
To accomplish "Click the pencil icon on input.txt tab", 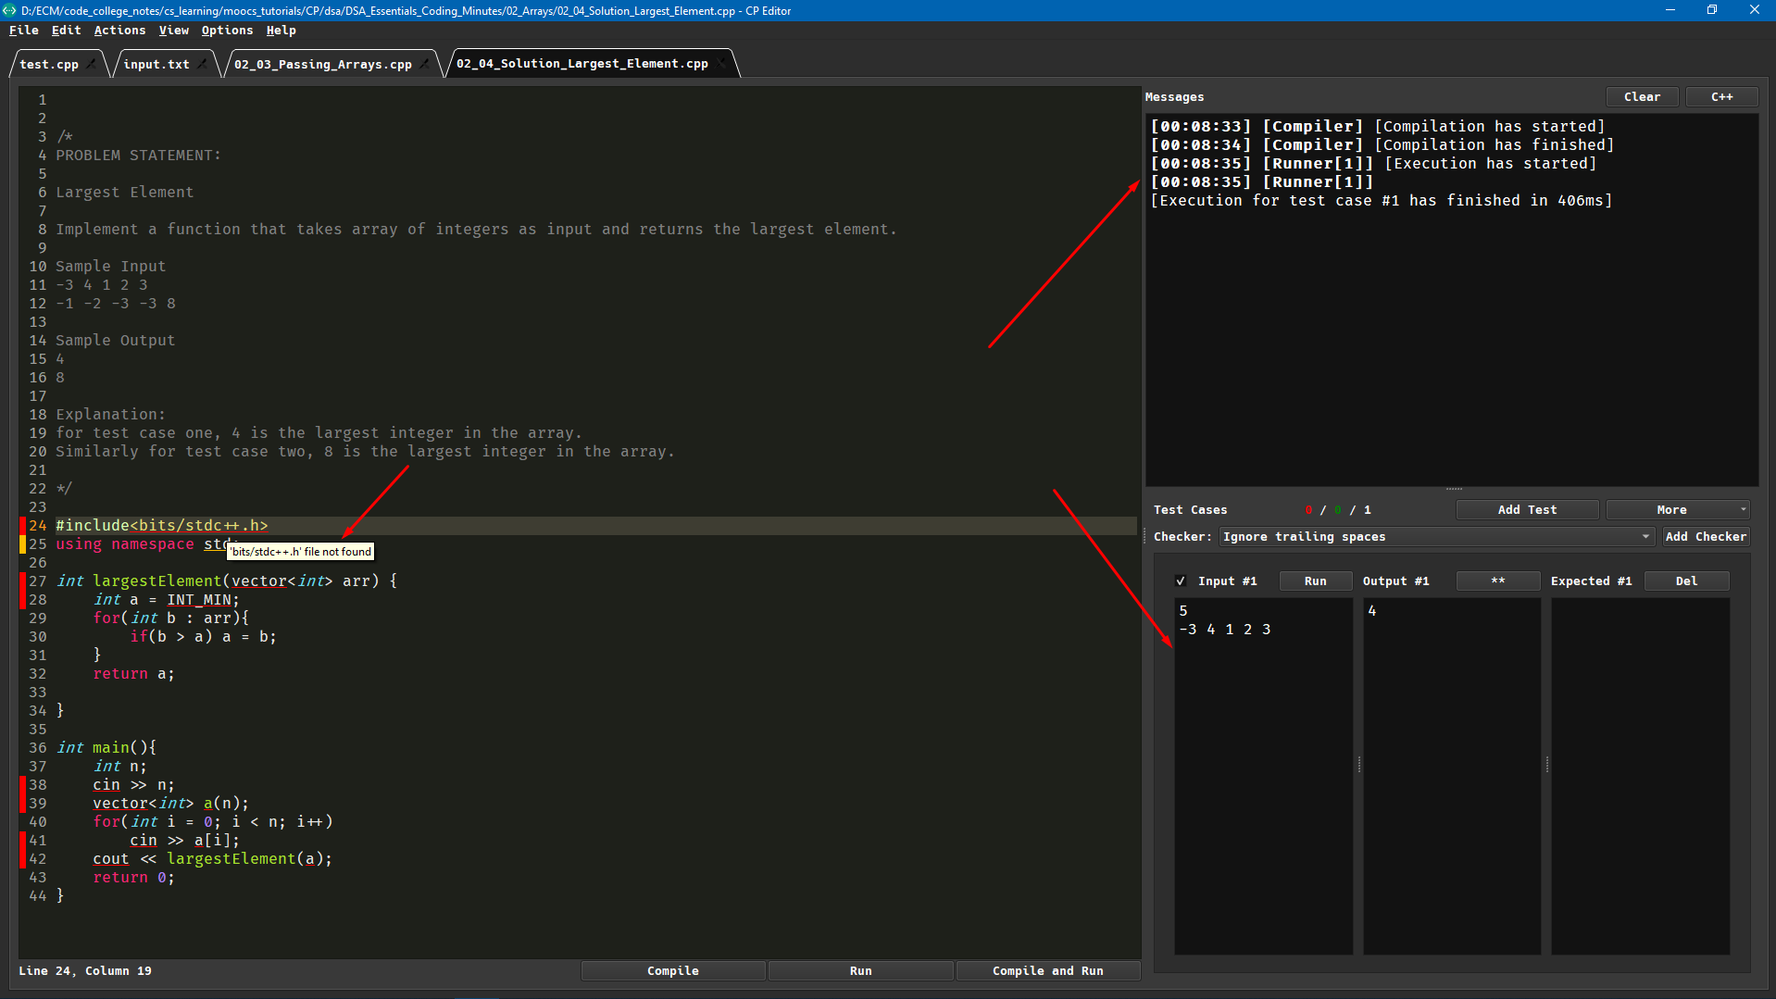I will pos(203,65).
